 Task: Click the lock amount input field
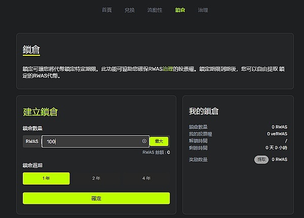[x=91, y=141]
